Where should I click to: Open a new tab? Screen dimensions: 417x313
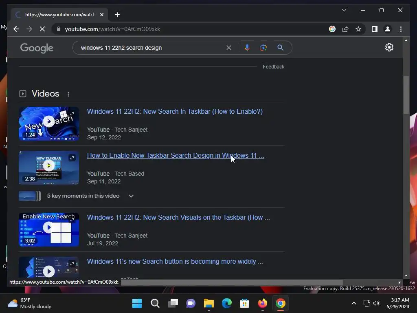tap(117, 15)
